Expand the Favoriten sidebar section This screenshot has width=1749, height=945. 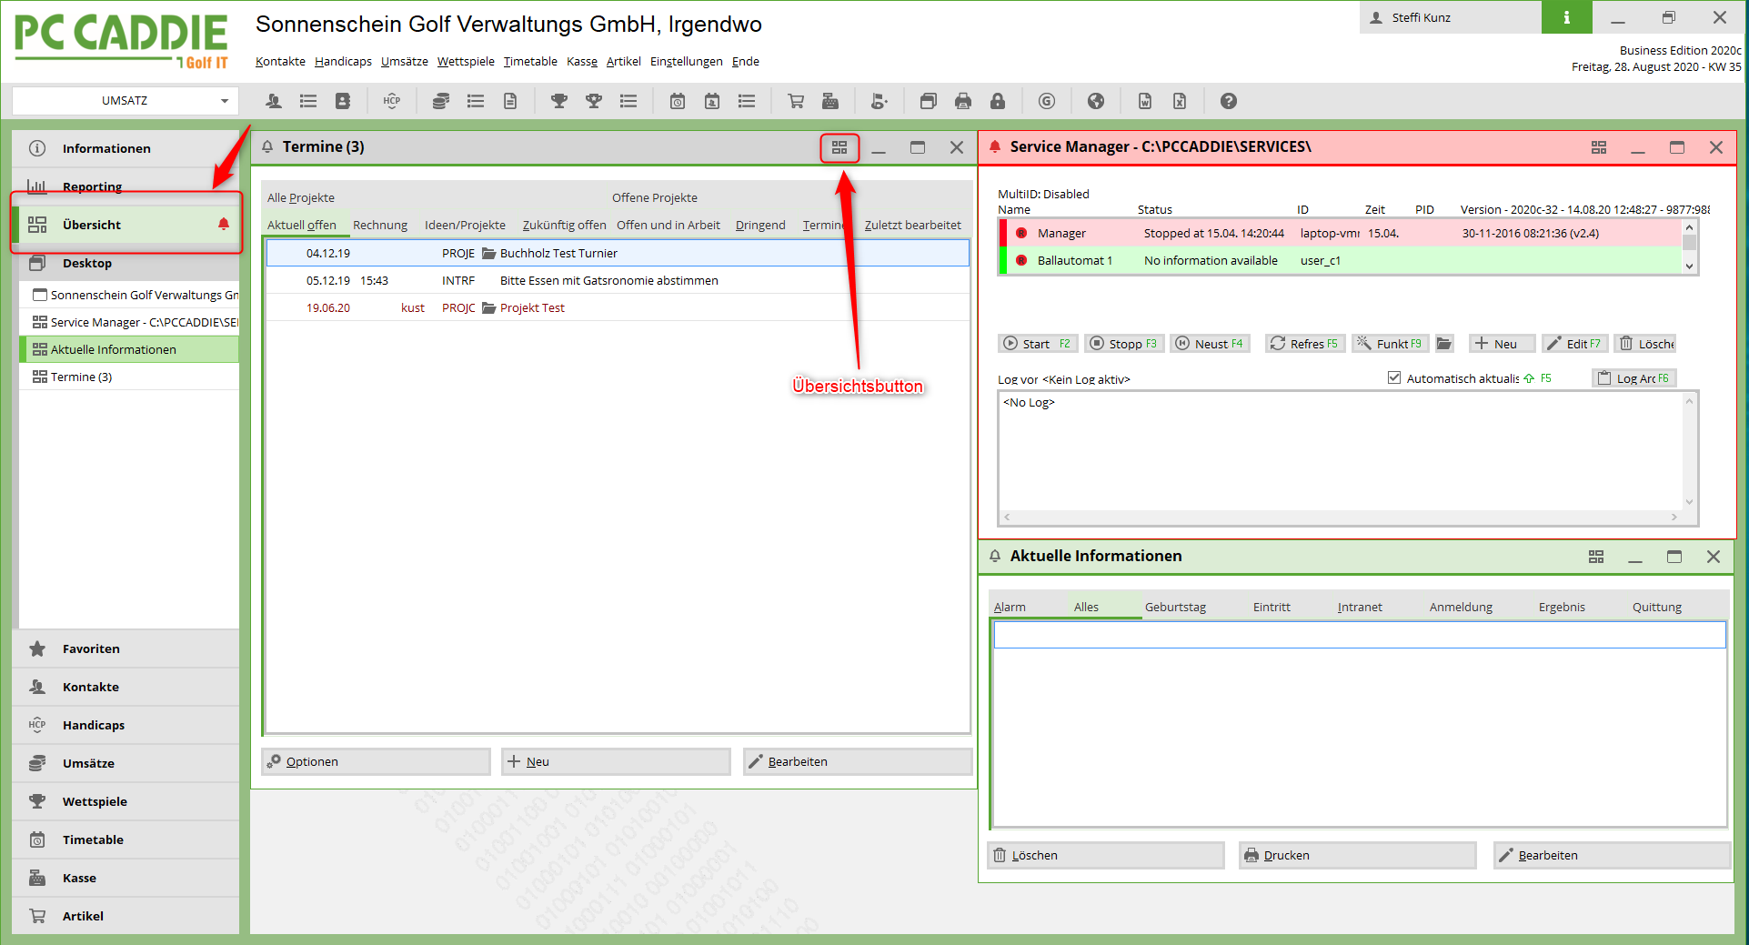pyautogui.click(x=126, y=648)
